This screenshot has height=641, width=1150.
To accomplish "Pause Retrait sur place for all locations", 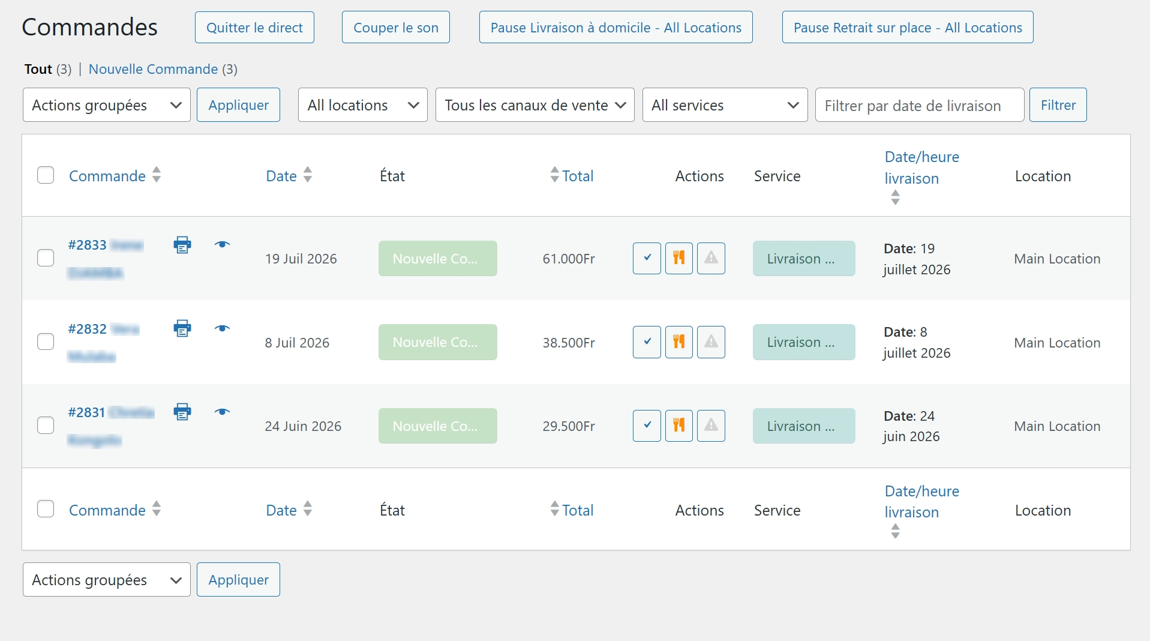I will pos(908,28).
